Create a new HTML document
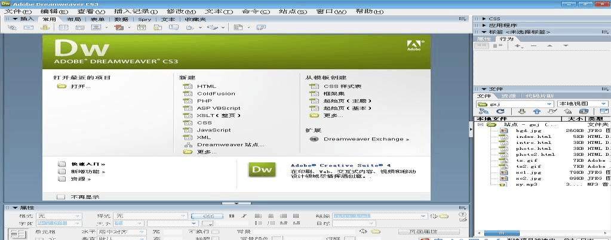The width and height of the screenshot is (611, 240). point(206,86)
